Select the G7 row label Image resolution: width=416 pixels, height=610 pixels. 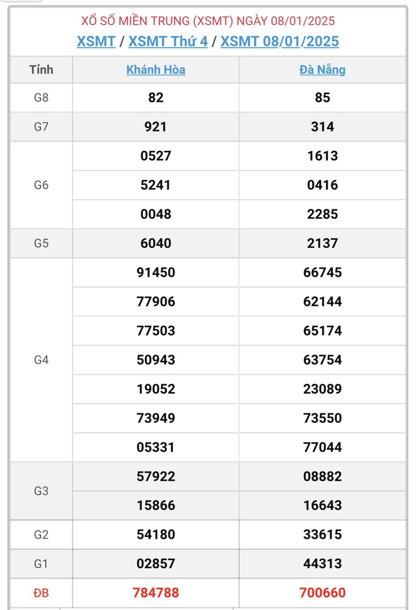pyautogui.click(x=41, y=127)
